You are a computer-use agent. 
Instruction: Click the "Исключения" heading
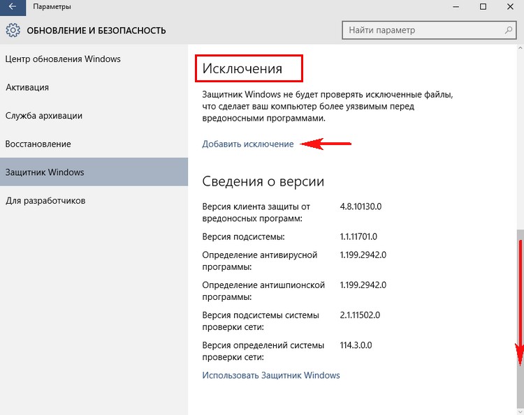[242, 68]
